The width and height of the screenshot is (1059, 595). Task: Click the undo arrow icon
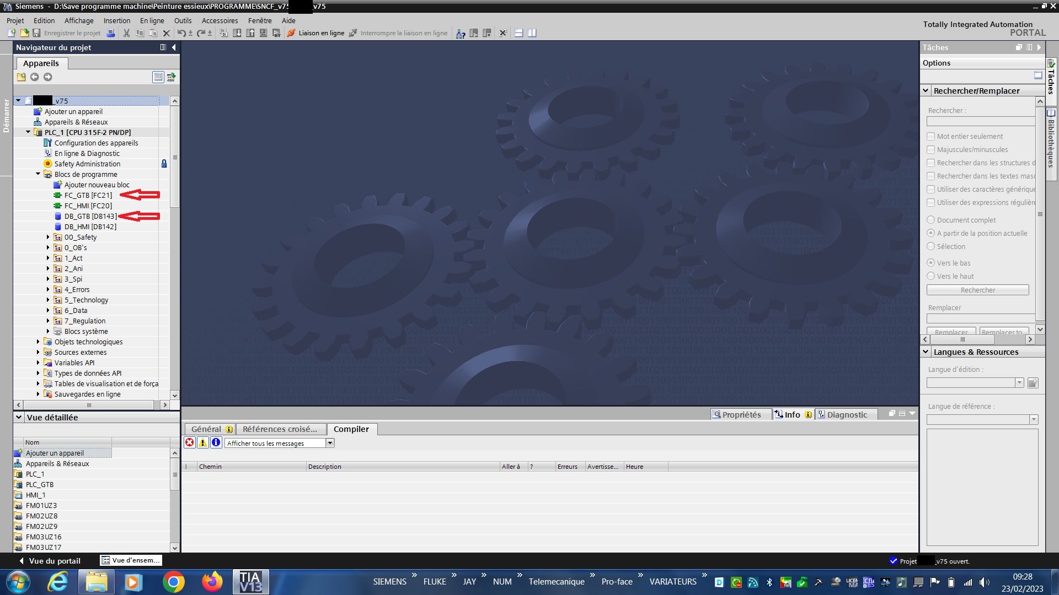(181, 33)
